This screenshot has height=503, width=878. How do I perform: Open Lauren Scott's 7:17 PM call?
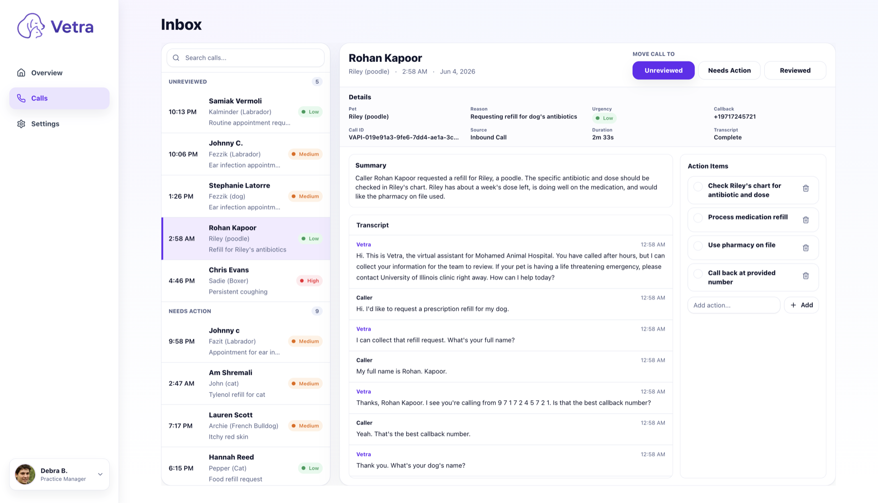(246, 426)
